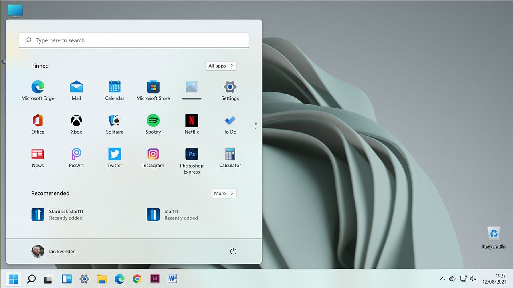The height and width of the screenshot is (288, 513).
Task: Launch Photoshop Express
Action: (192, 161)
